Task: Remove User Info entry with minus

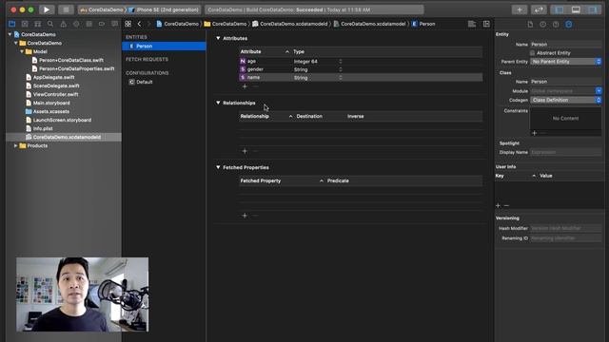Action: click(x=506, y=205)
